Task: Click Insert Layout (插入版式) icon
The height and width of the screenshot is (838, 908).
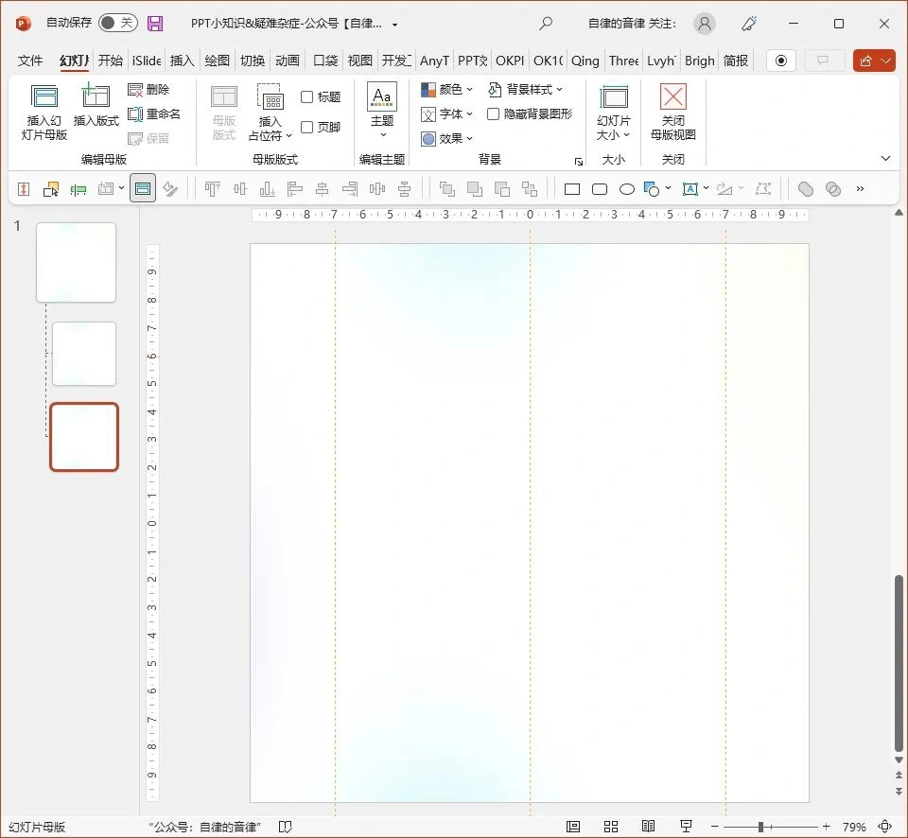Action: [96, 104]
